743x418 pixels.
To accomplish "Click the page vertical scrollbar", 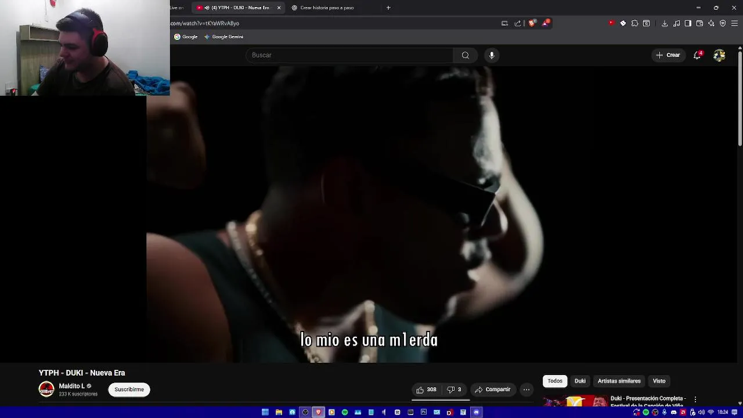I will click(x=740, y=99).
